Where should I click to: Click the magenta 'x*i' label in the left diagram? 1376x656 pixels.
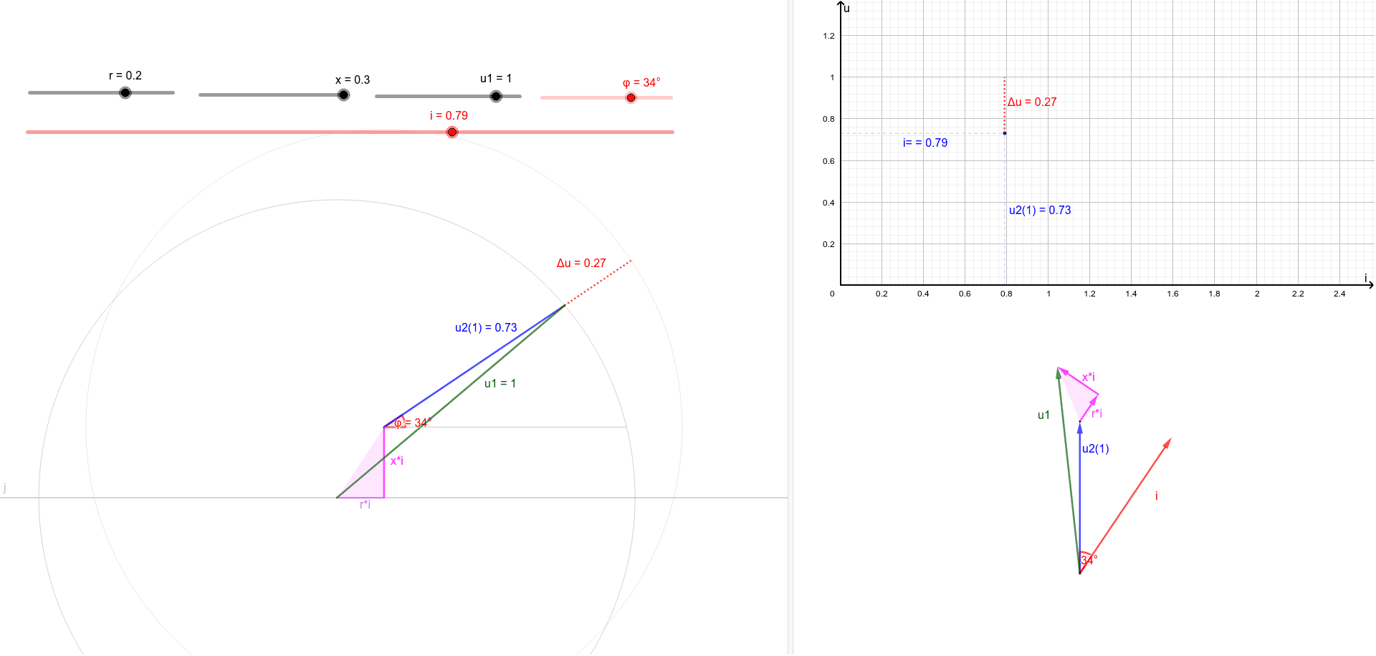tap(397, 460)
